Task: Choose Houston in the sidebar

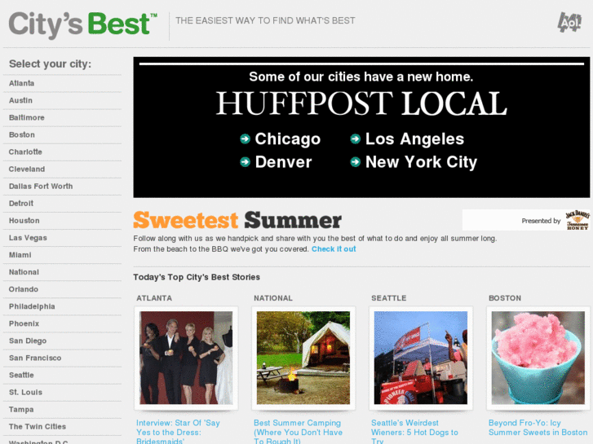Action: coord(24,221)
